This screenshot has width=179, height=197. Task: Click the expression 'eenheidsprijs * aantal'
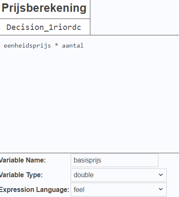click(44, 46)
